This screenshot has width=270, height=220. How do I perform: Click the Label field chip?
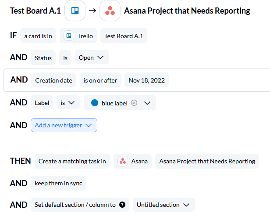coord(42,103)
